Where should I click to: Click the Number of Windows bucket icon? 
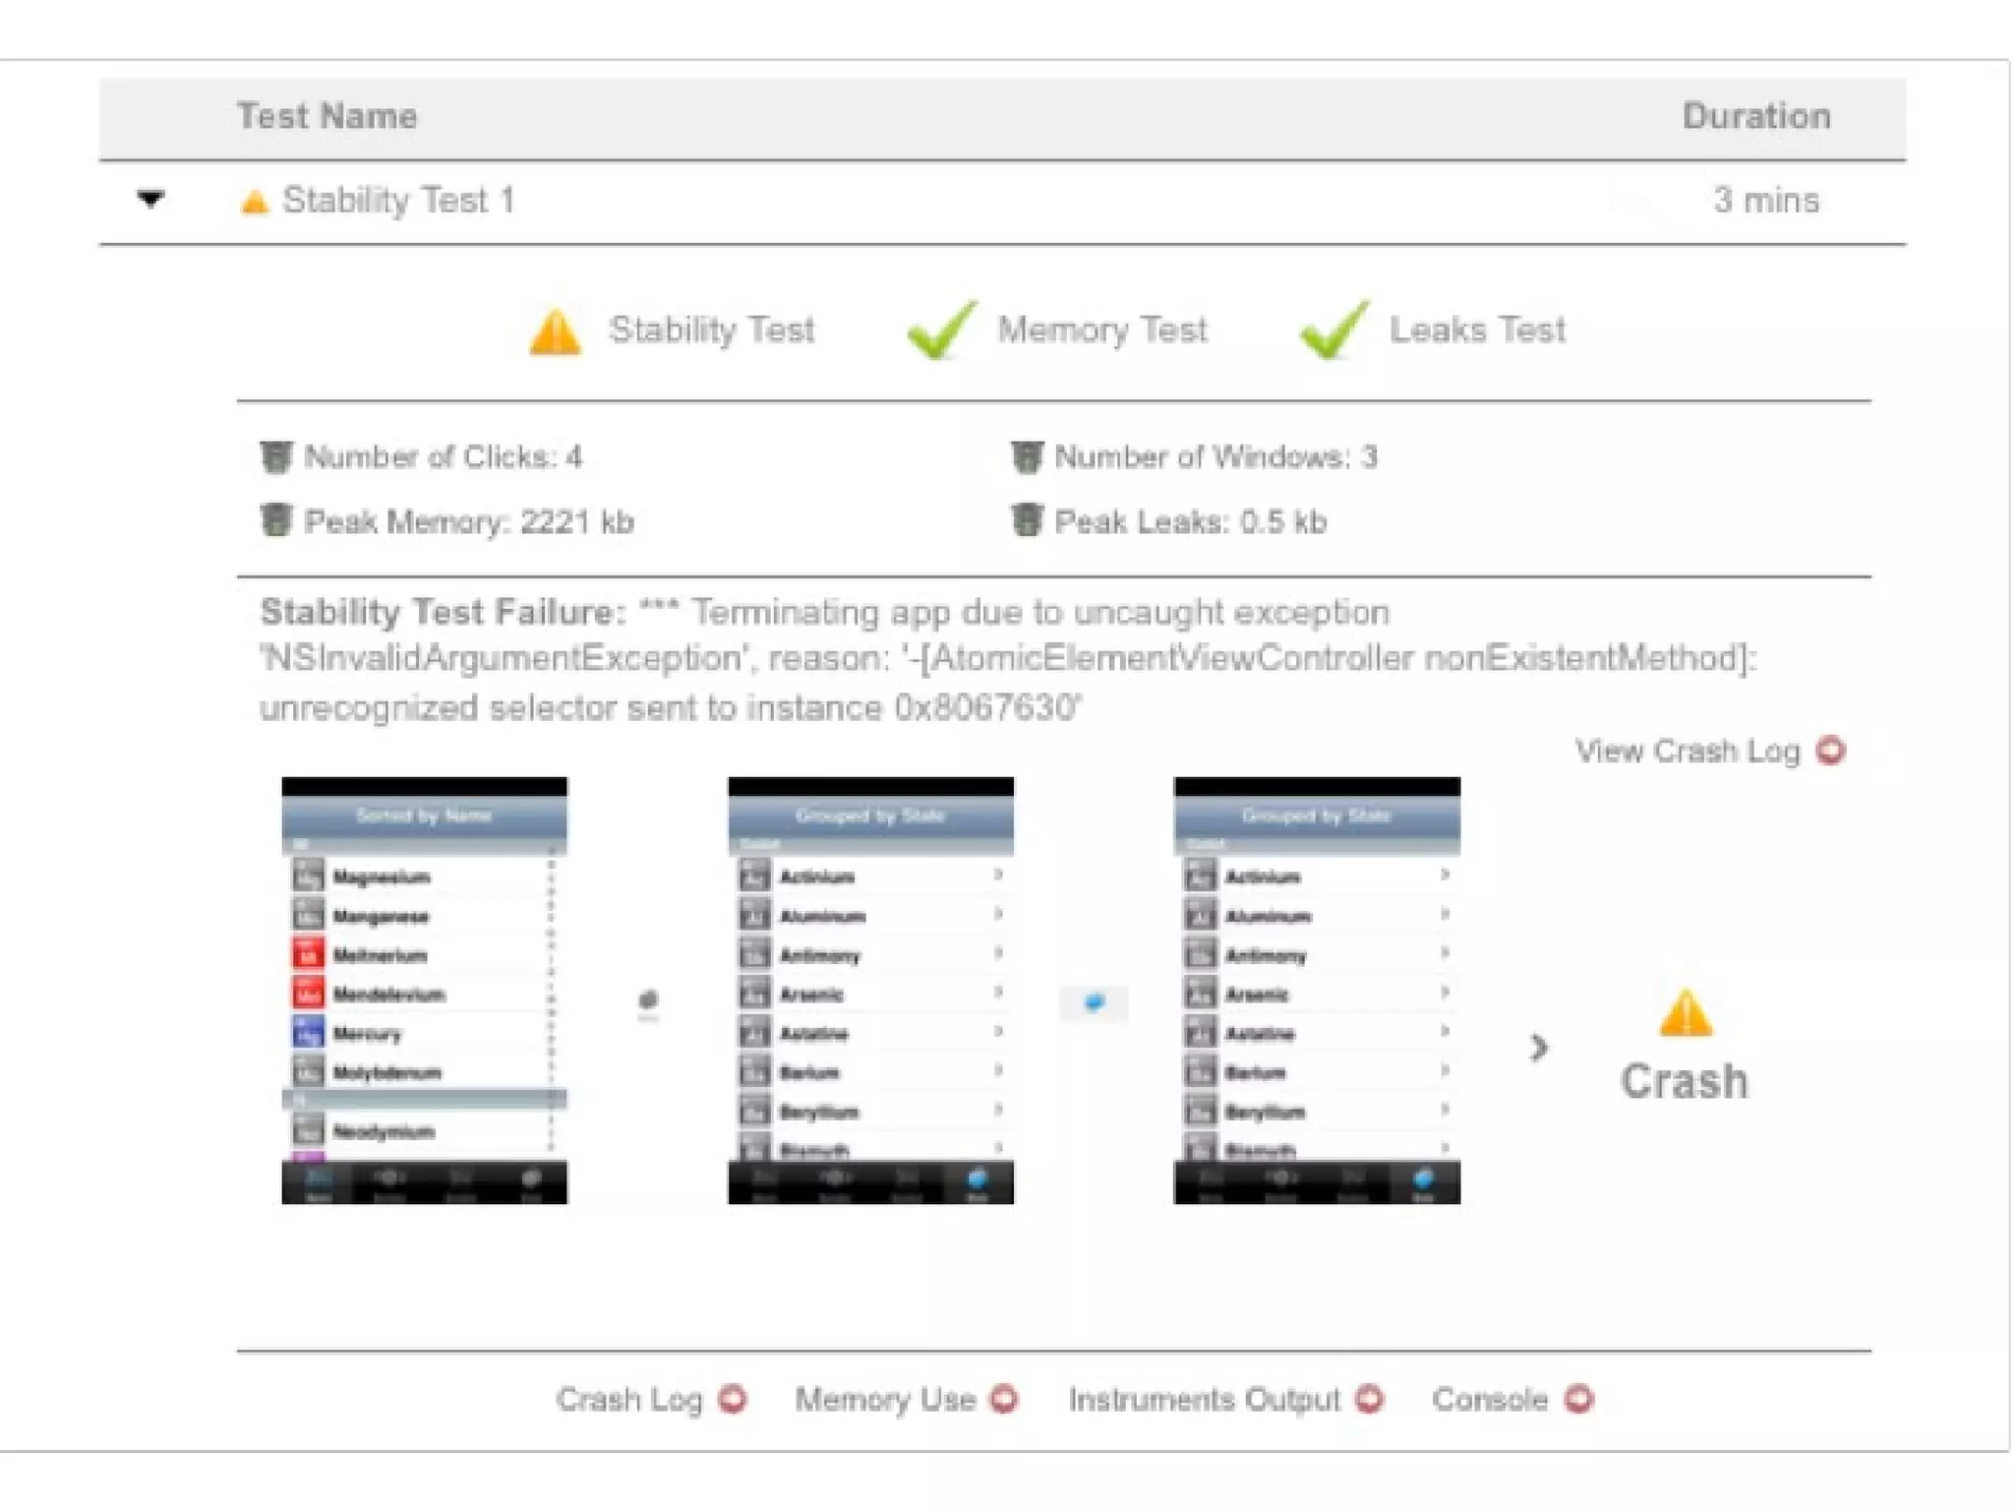pyautogui.click(x=1027, y=457)
